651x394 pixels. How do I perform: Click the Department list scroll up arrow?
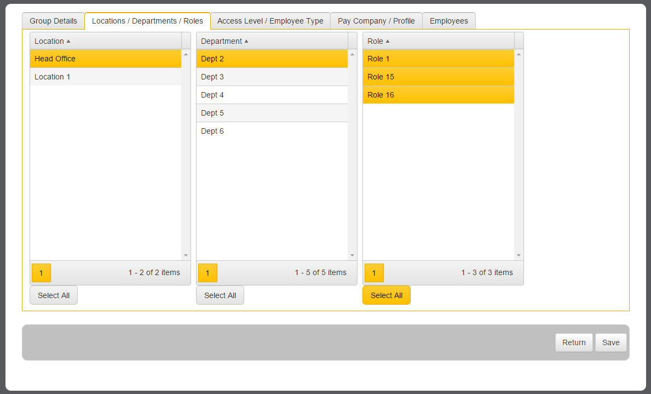coord(353,54)
